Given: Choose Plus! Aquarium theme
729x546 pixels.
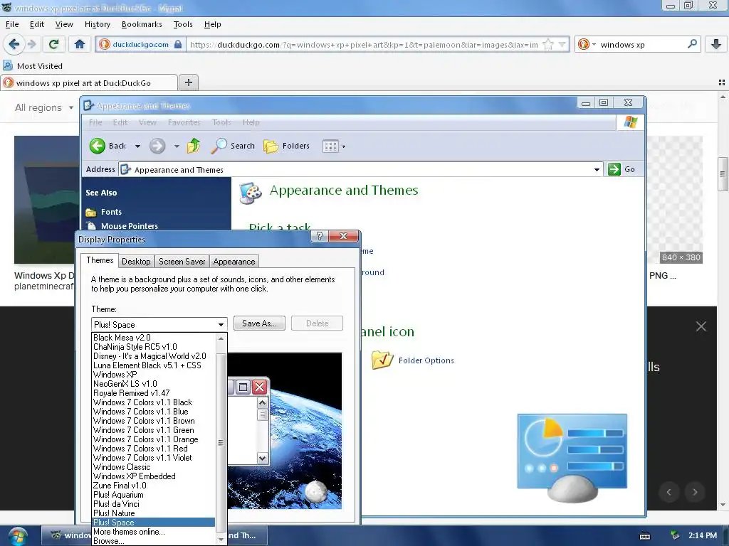Looking at the screenshot, I should coord(154,495).
